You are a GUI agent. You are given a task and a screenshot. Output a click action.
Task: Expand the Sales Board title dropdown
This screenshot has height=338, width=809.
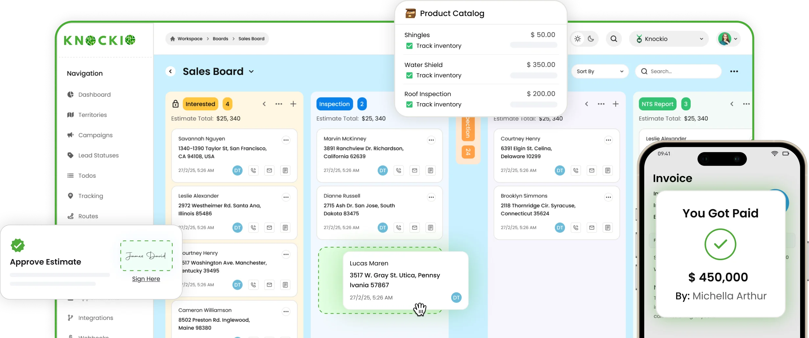click(251, 72)
